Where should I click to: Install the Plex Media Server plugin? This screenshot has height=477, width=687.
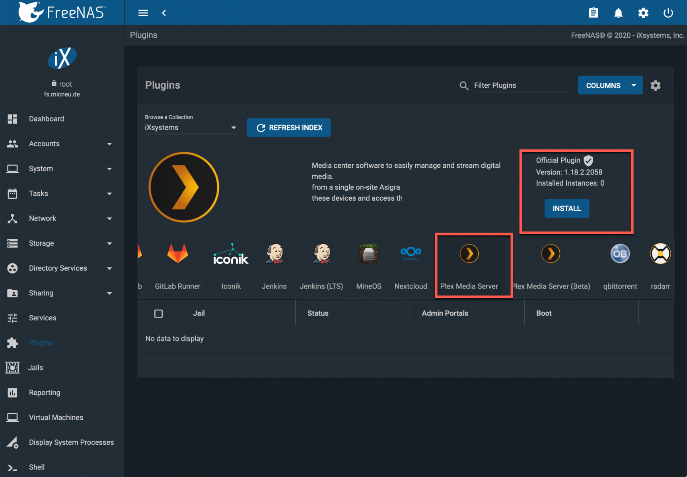coord(567,208)
